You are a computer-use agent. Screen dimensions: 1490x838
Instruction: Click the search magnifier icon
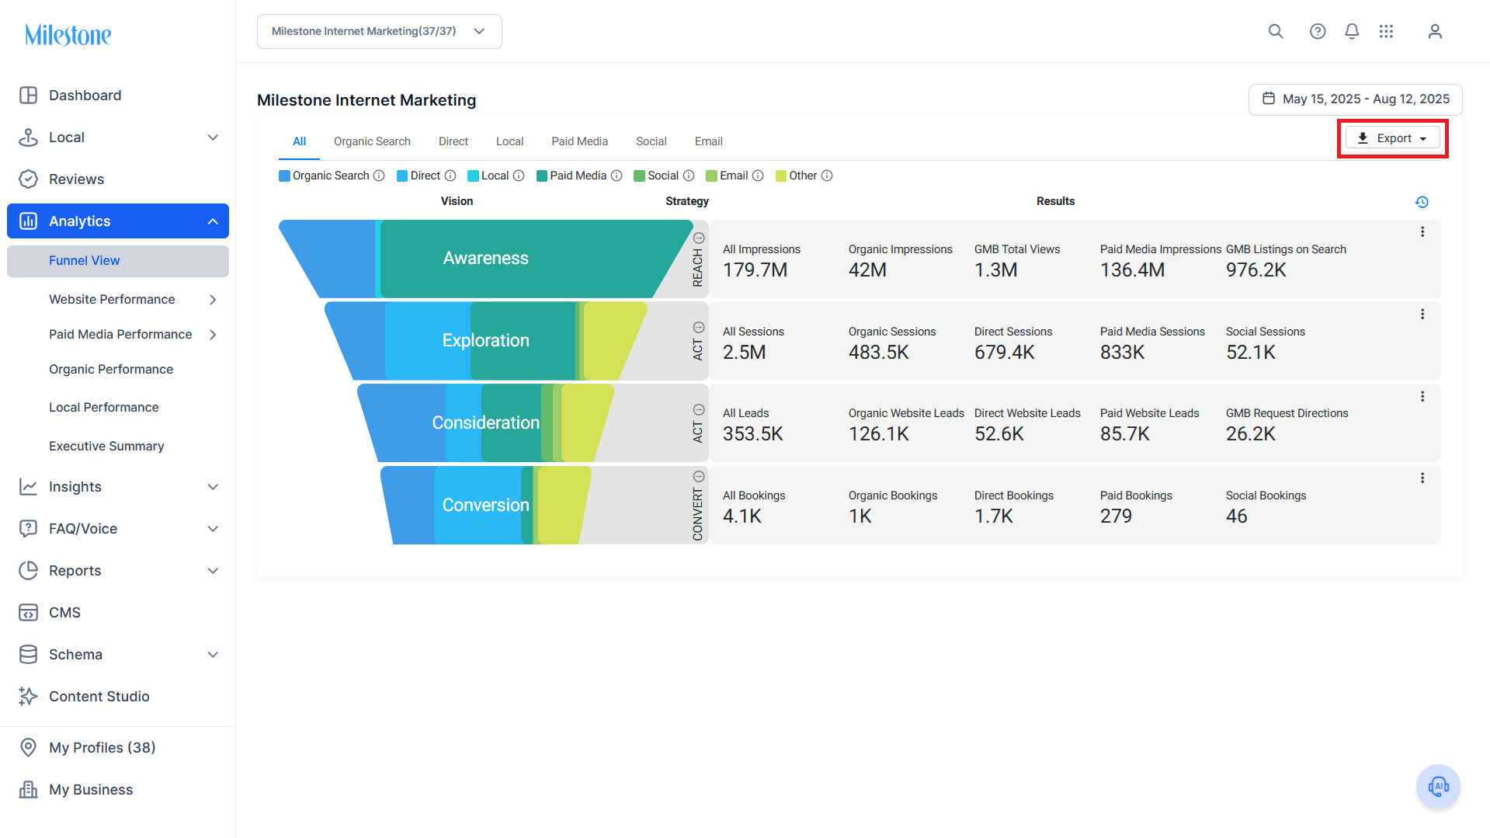[1276, 31]
